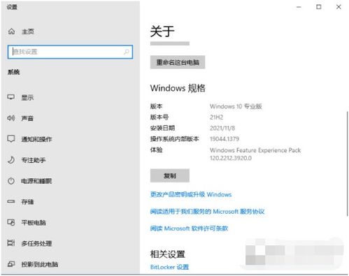The width and height of the screenshot is (349, 276).
Task: Select 显示 in the sidebar
Action: tap(27, 98)
